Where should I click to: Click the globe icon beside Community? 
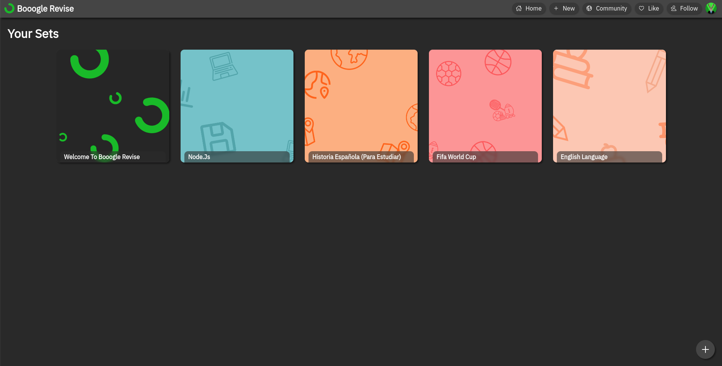pos(589,8)
